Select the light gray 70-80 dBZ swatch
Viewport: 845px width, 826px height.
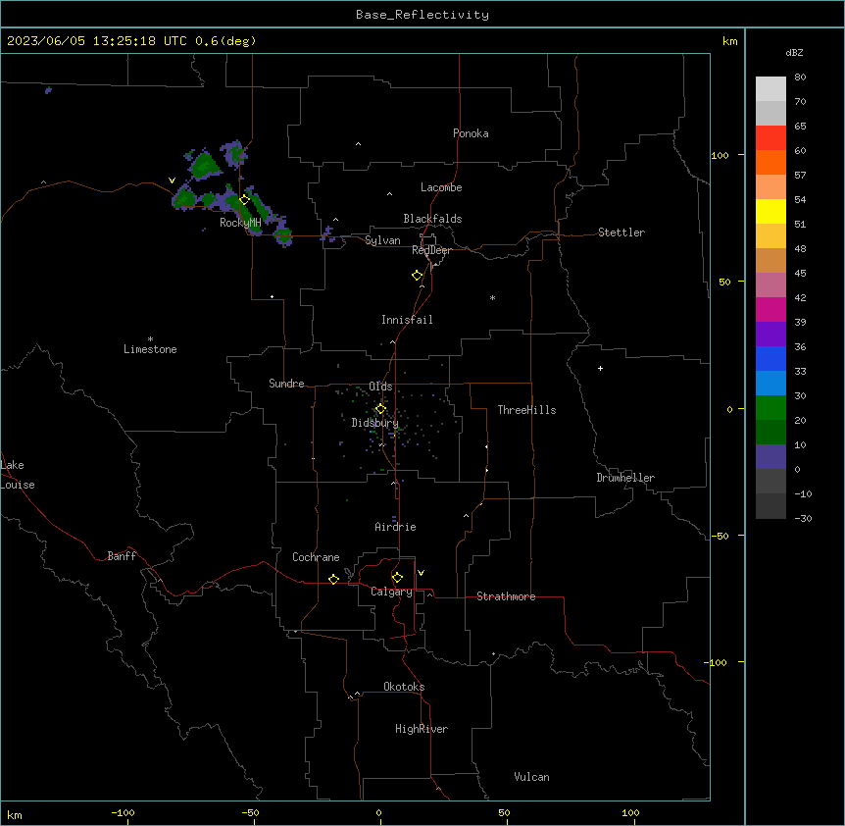[770, 88]
